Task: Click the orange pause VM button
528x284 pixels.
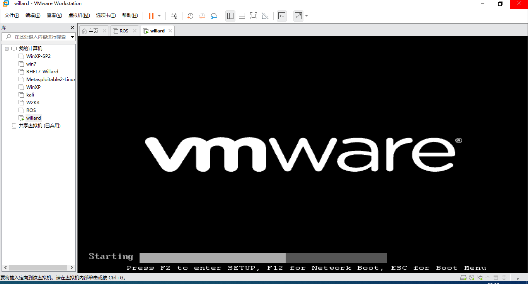Action: click(151, 16)
